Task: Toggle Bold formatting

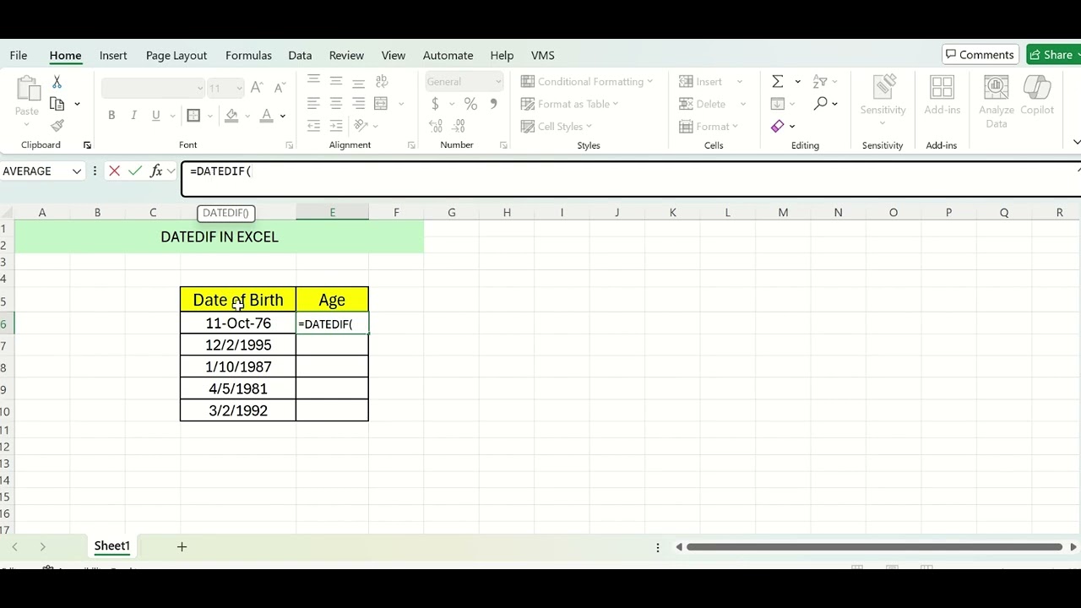Action: coord(111,116)
